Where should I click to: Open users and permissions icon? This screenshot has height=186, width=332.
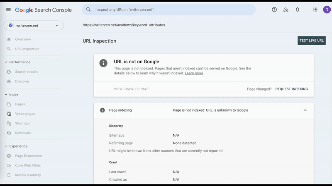tap(286, 10)
